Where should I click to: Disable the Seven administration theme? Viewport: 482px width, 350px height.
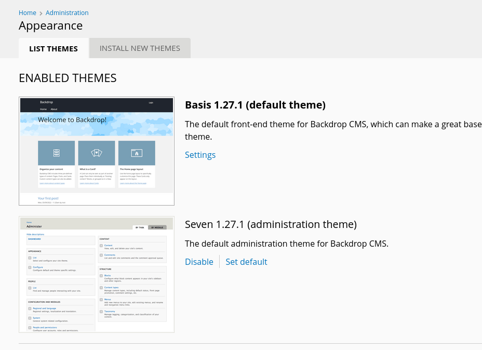pyautogui.click(x=199, y=262)
